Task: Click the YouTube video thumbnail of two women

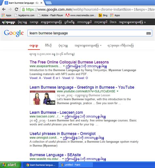Action: 43,97
